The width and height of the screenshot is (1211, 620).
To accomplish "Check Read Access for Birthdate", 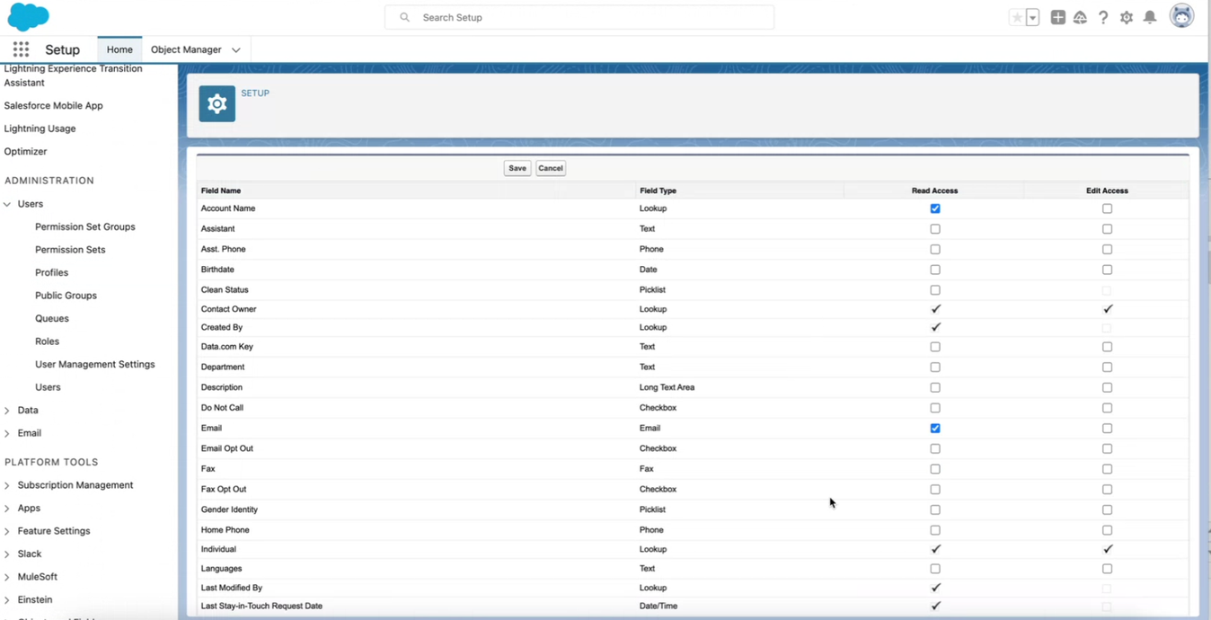I will 935,270.
